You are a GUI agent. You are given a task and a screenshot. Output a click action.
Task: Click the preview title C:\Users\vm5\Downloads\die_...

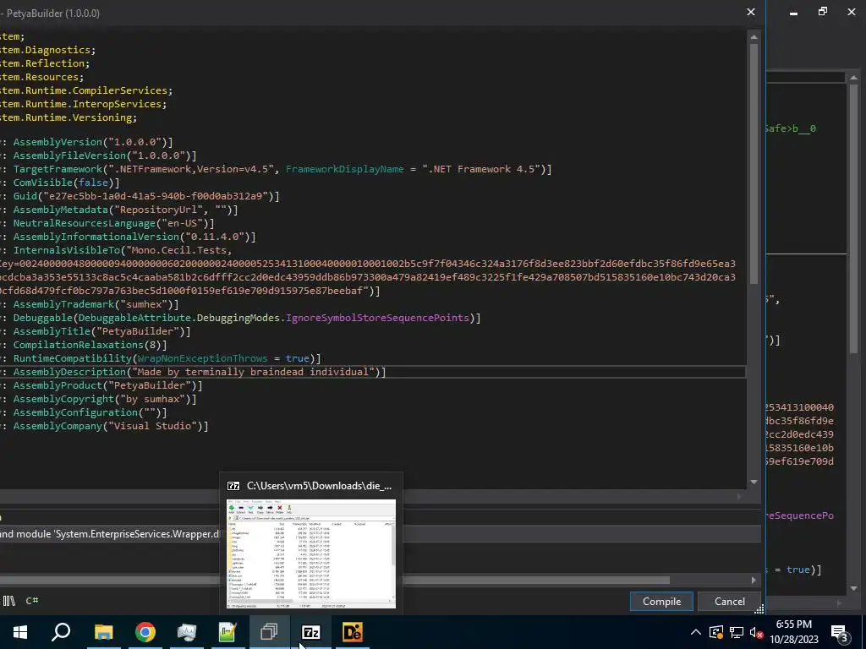[x=319, y=486]
